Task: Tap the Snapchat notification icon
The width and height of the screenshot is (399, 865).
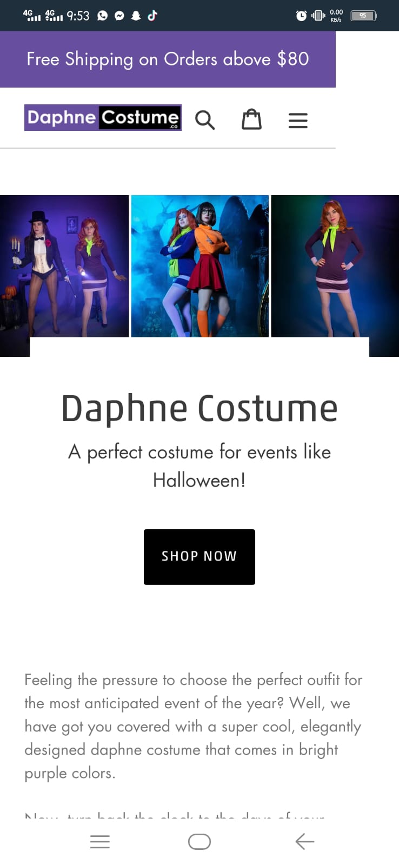Action: pyautogui.click(x=136, y=16)
